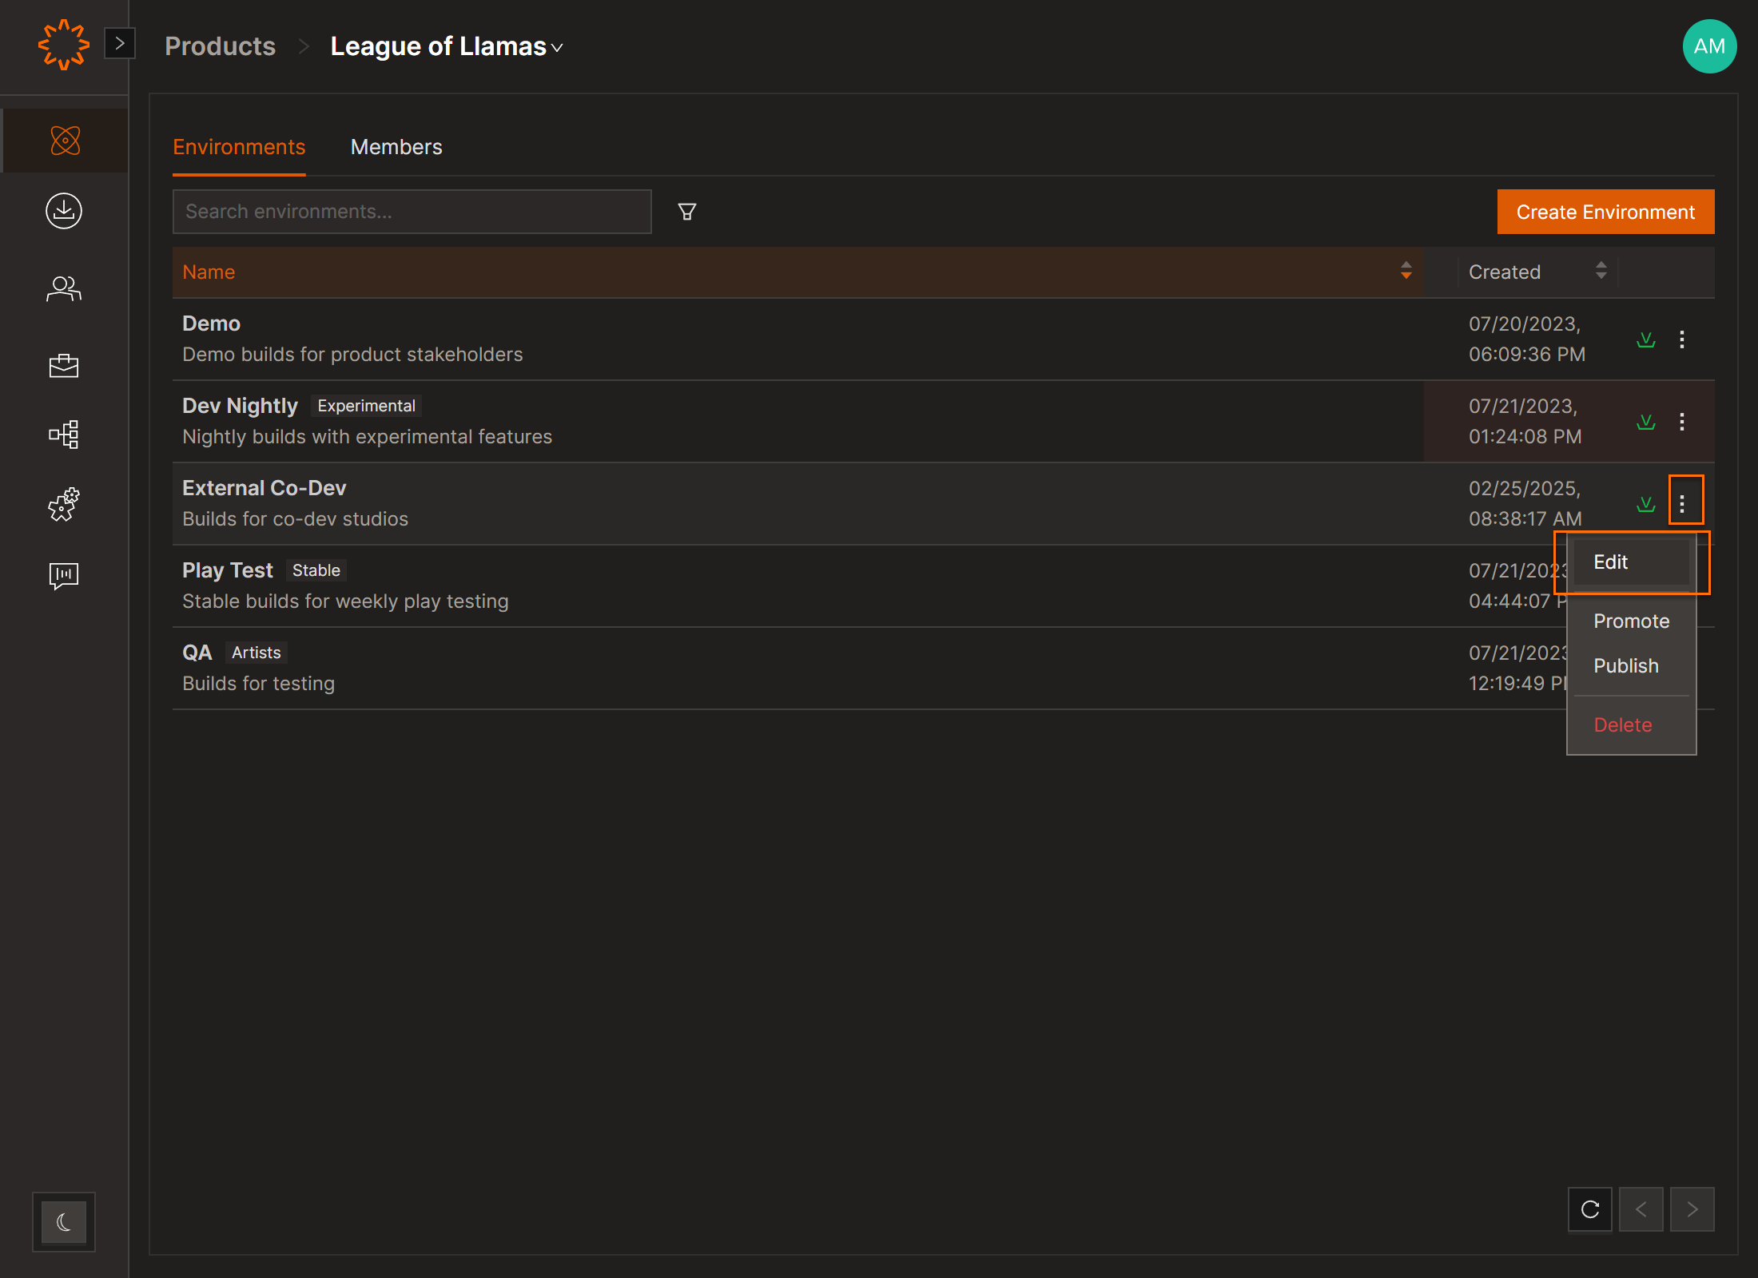This screenshot has height=1278, width=1758.
Task: Open the Downloads icon in sidebar
Action: pyautogui.click(x=64, y=211)
